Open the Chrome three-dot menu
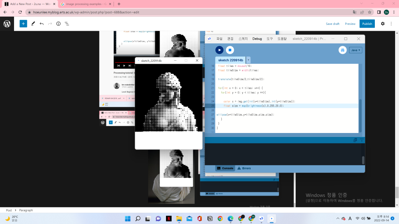Image resolution: width=399 pixels, height=224 pixels. 394,12
